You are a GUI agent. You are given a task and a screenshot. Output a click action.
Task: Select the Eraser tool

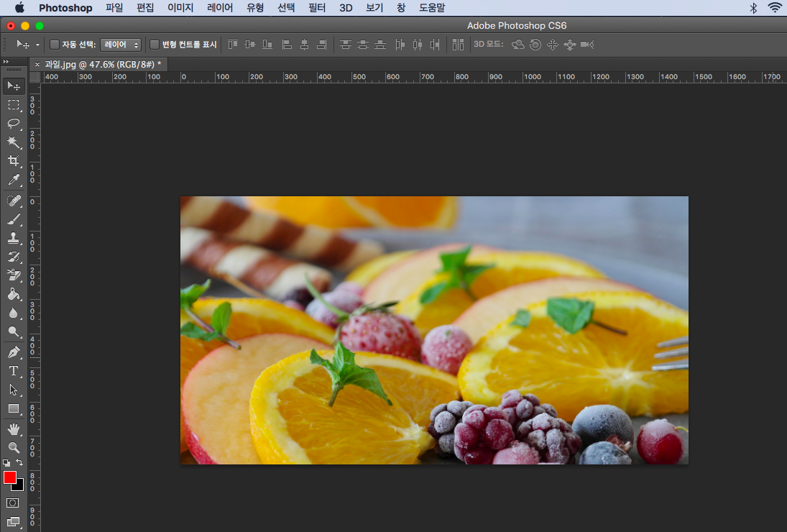pos(14,275)
